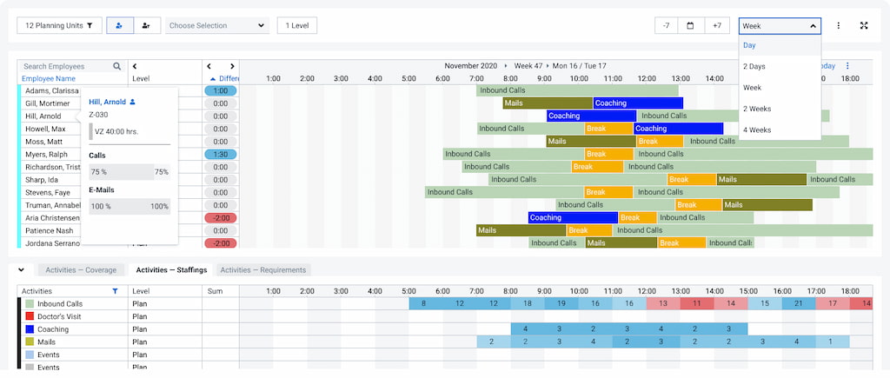Click Gill, Mortimer Coaching shift block

(638, 103)
